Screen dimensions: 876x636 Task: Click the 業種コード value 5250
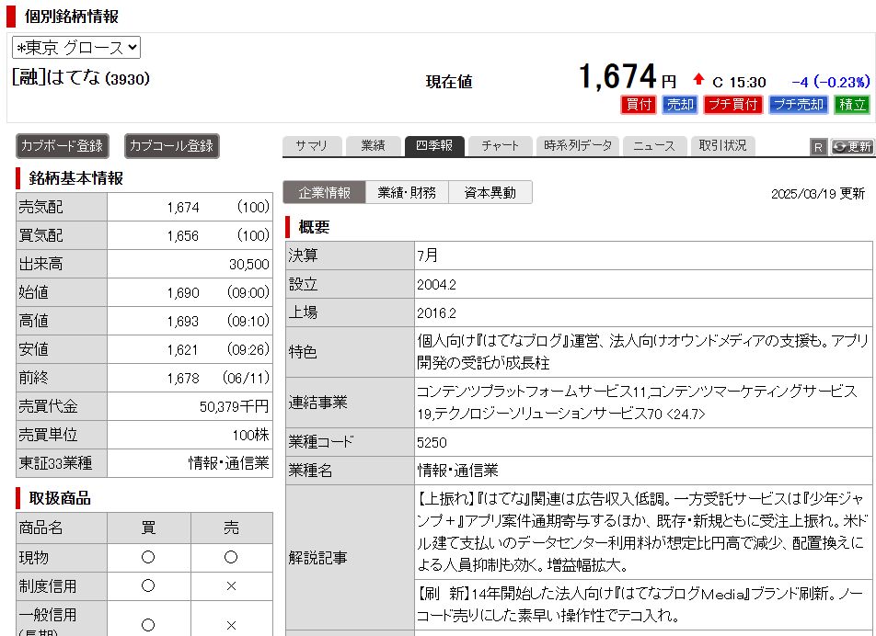click(x=432, y=442)
